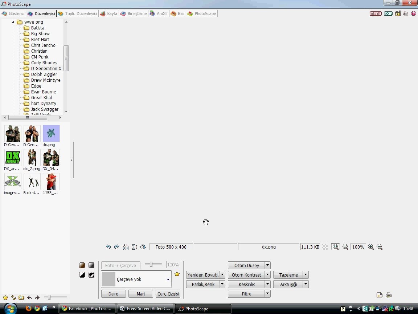Open the Sayfa tab
418x314 pixels.
pyautogui.click(x=109, y=13)
